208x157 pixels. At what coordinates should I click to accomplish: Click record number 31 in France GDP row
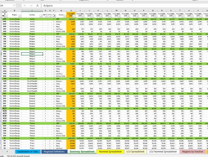(5, 138)
